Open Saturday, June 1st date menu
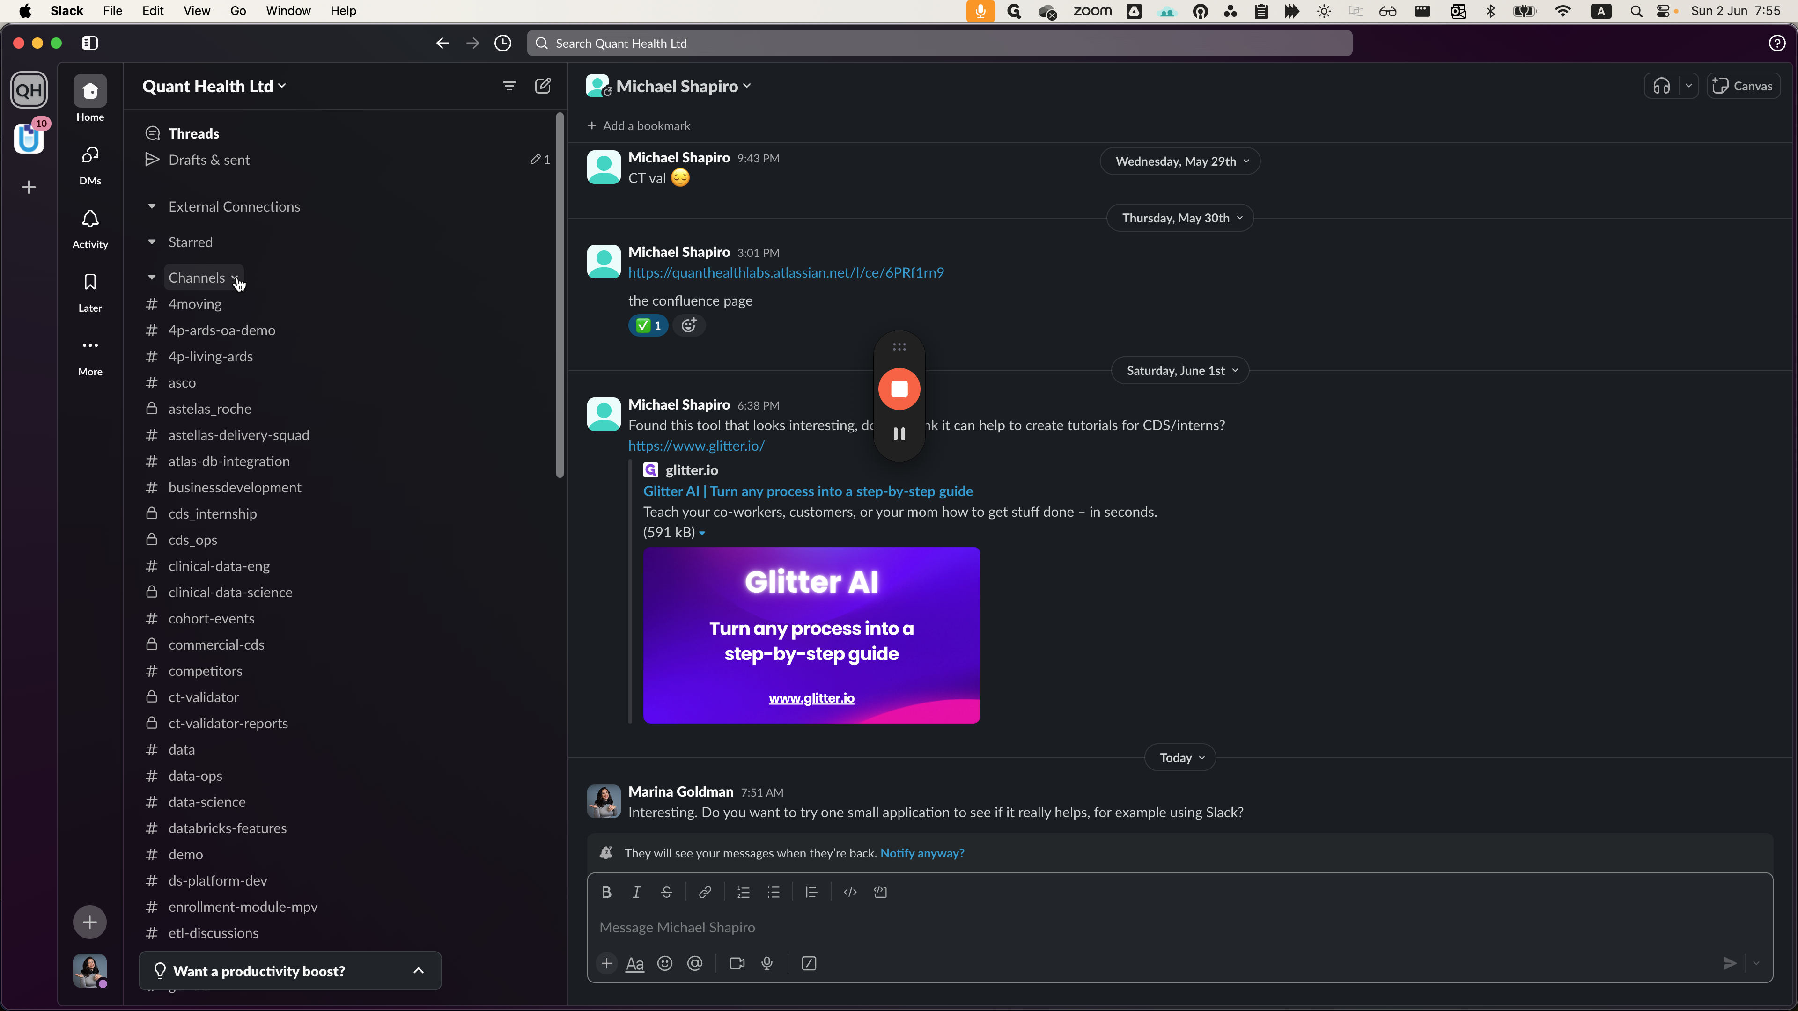 pos(1180,371)
